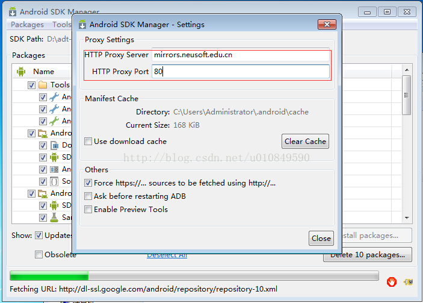Click the Deselect All link
The image size is (423, 303).
(x=167, y=255)
